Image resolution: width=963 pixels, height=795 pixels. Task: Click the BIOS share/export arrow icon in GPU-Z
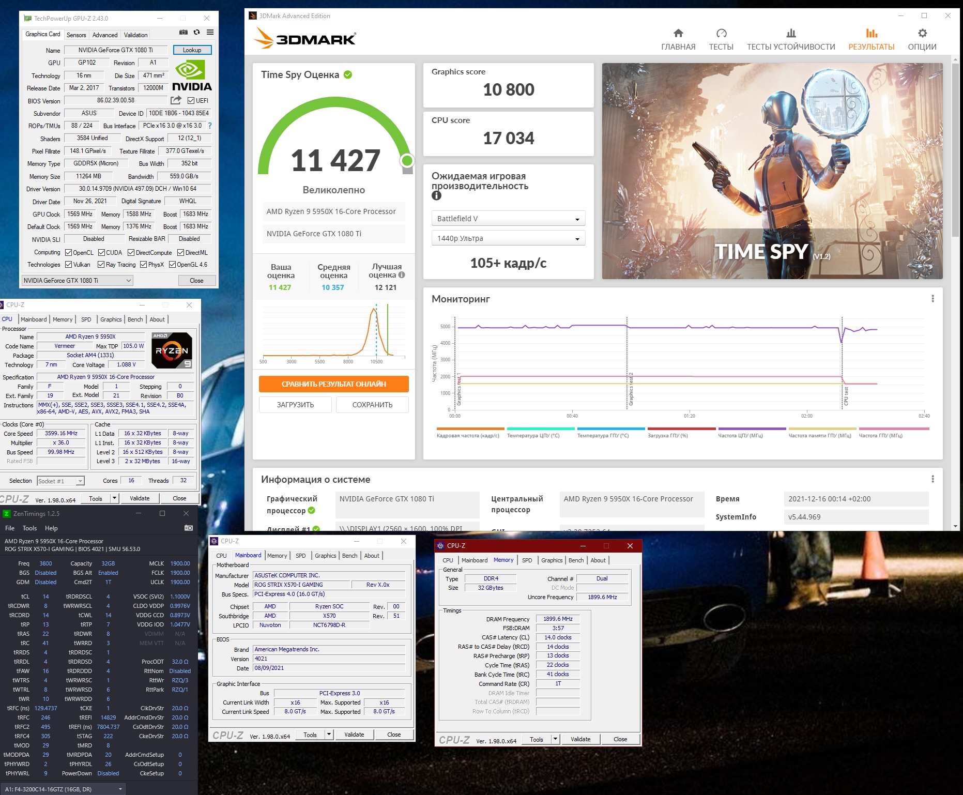176,100
